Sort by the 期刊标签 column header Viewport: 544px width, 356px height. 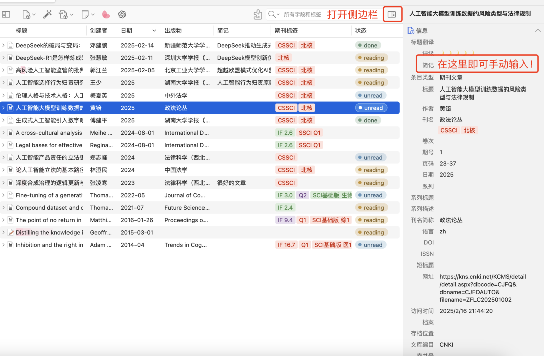286,31
